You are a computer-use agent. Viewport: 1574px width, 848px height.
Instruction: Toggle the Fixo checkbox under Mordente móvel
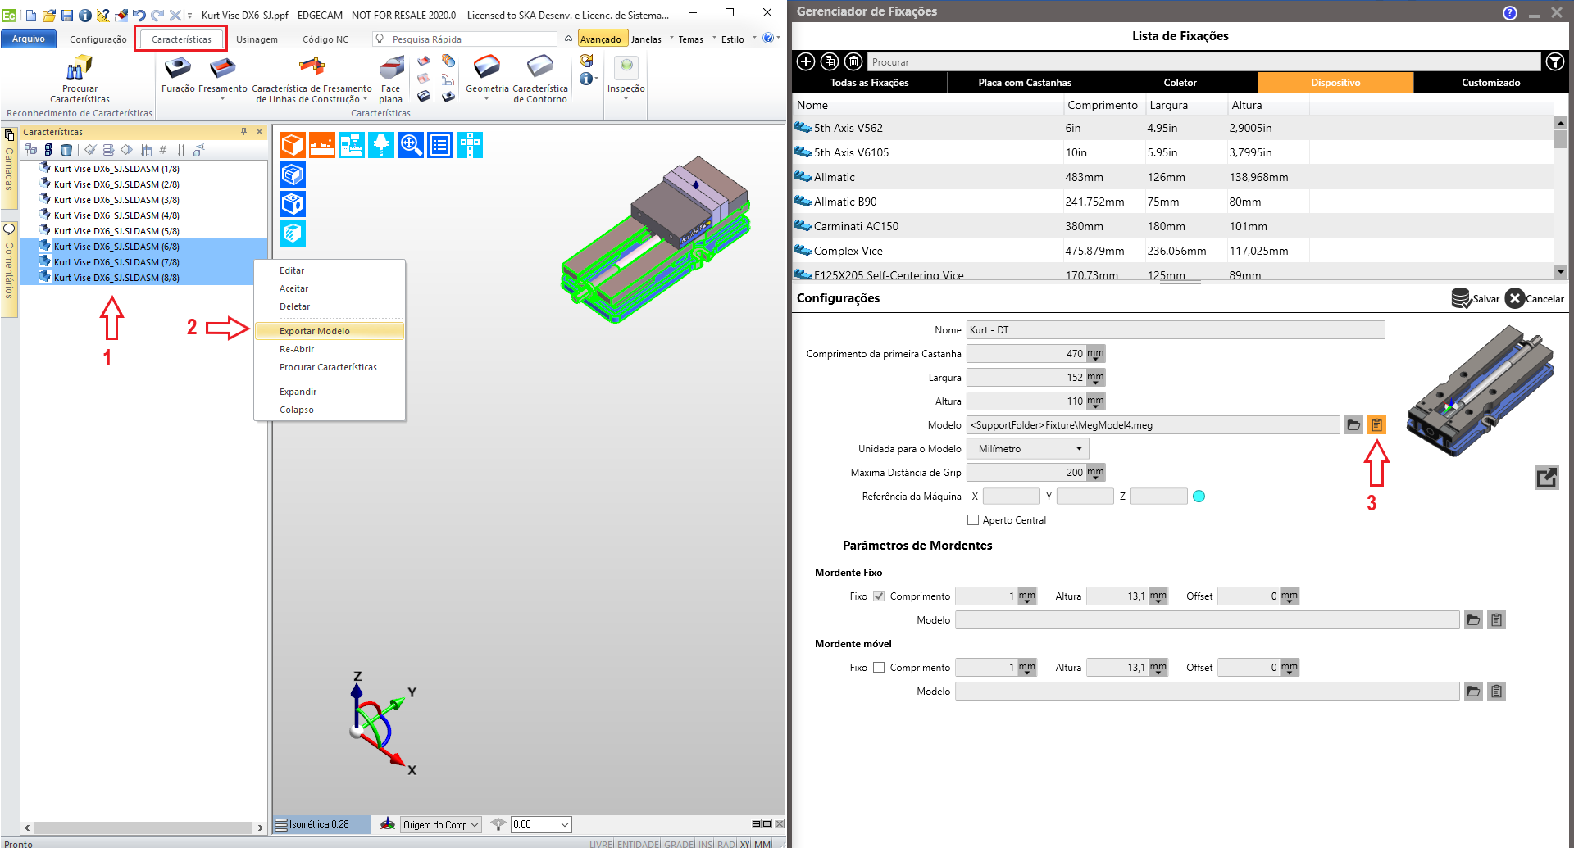click(879, 668)
